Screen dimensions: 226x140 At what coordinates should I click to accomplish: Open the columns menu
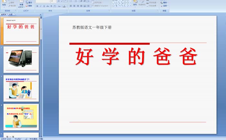point(89,6)
